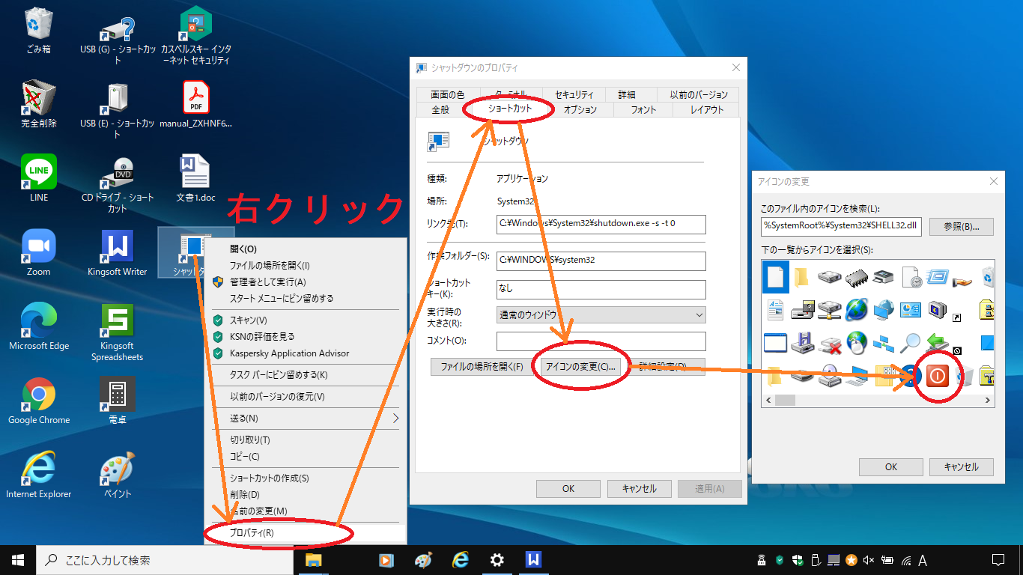Select the 文書1.doc file icon
The image size is (1023, 575).
(x=196, y=178)
